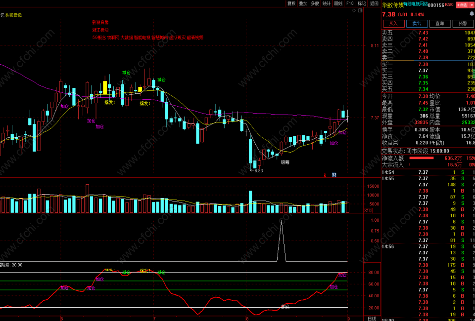Click the tick row with volume 175

pyautogui.click(x=428, y=265)
